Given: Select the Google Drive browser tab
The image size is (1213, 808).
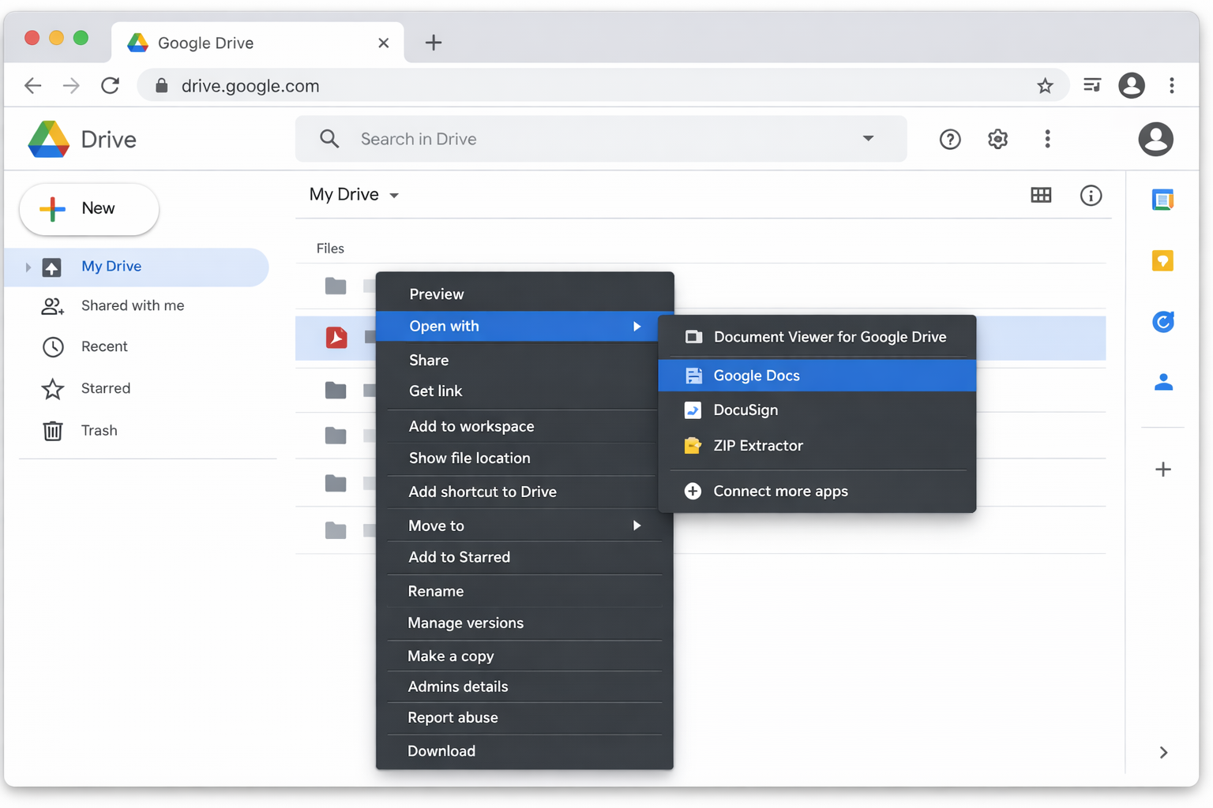Looking at the screenshot, I should click(x=257, y=43).
